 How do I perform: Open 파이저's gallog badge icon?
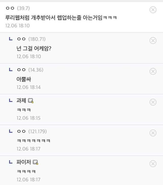(36, 162)
